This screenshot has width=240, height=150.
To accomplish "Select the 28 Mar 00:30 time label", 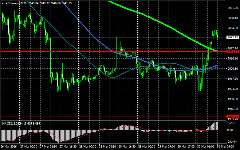I will tap(88, 147).
